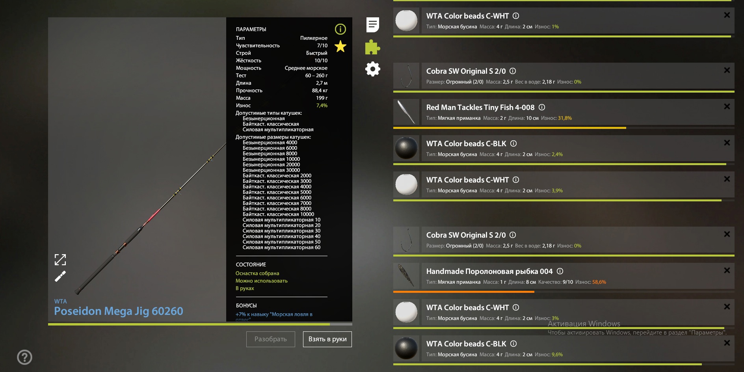
Task: Open the gear settings icon
Action: coord(372,69)
